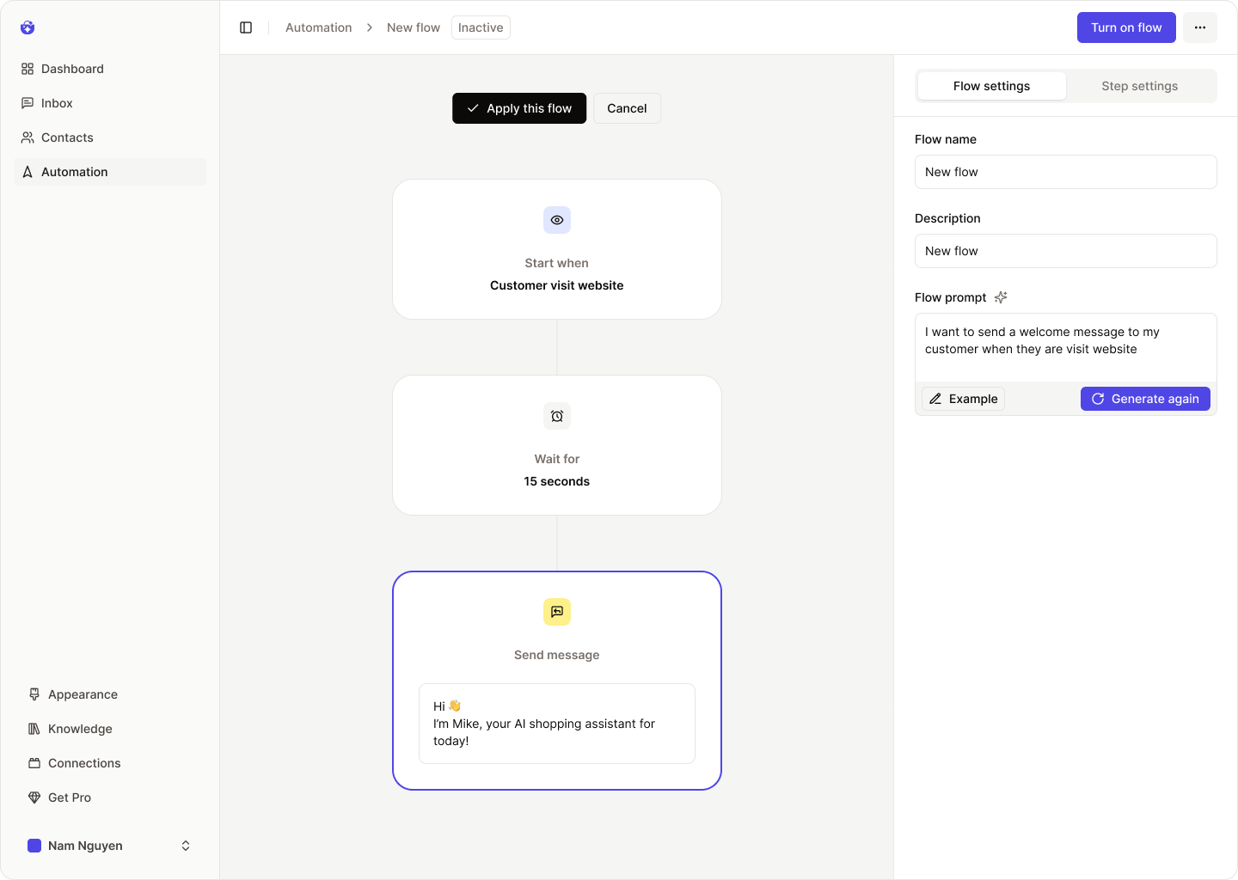Click the Inactive status badge
The height and width of the screenshot is (880, 1238).
click(x=480, y=27)
